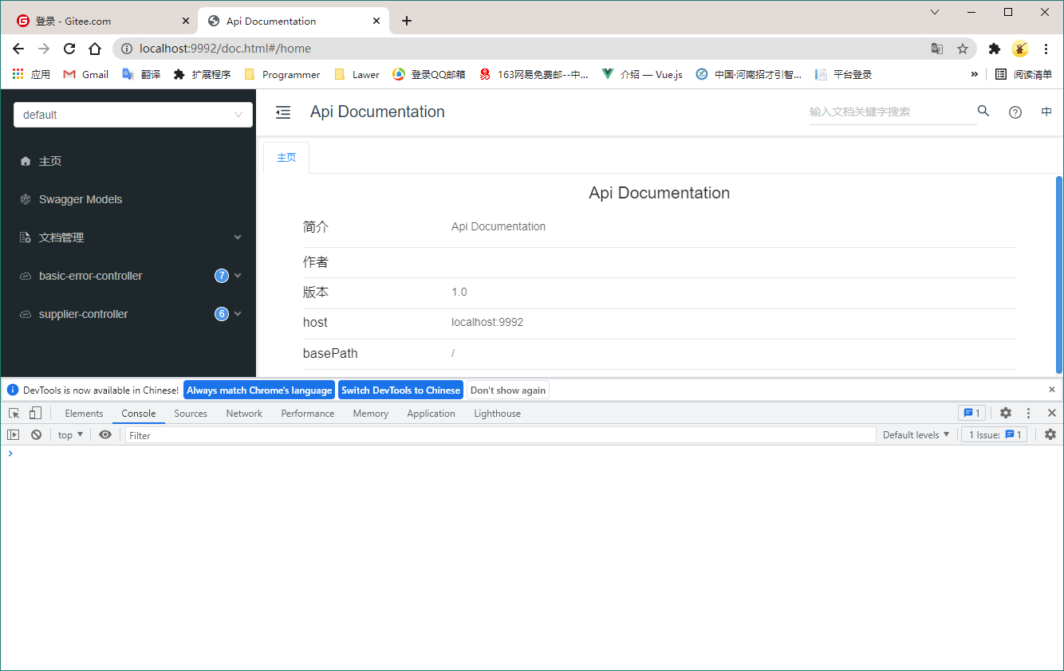Open the default group dropdown
This screenshot has width=1064, height=671.
133,115
